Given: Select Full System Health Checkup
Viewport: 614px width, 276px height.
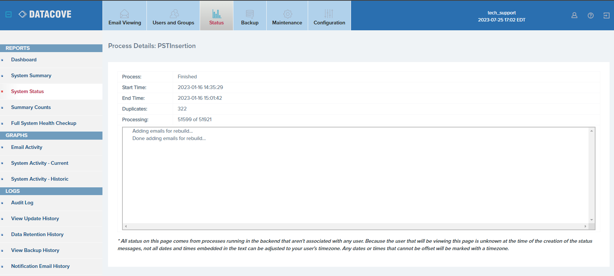Looking at the screenshot, I should [x=44, y=123].
